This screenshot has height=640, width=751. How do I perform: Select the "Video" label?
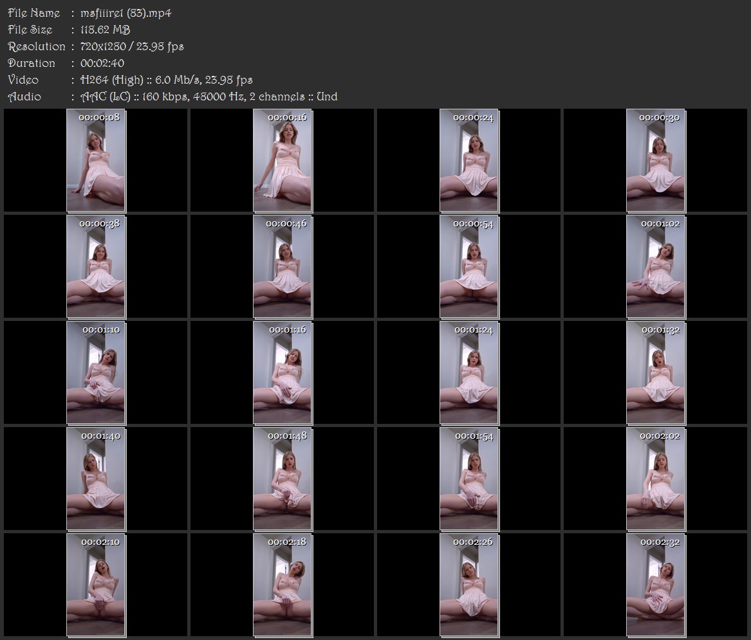coord(23,80)
